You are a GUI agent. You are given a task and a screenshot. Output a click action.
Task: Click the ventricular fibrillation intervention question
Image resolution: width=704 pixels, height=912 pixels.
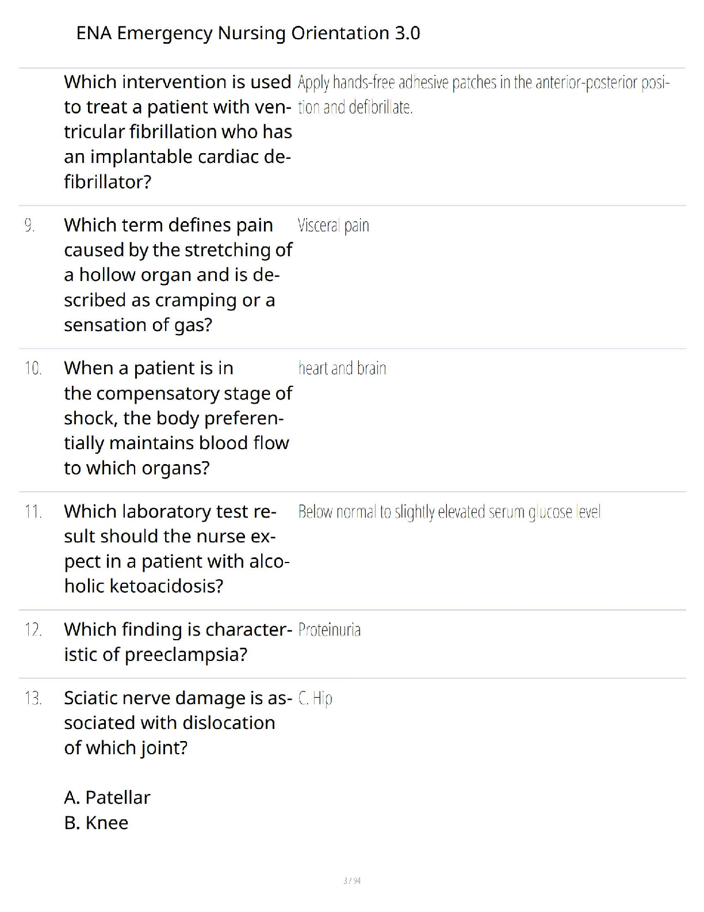pos(178,132)
